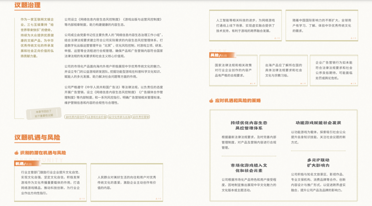Click paragraph starting 公司成立由党委书记任主要负责人

click(114, 45)
